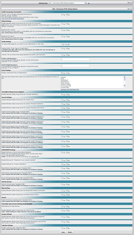Viewport: 134px width, 235px height.
Task: Open the Clan Tag dropdown
Action: pos(65,44)
